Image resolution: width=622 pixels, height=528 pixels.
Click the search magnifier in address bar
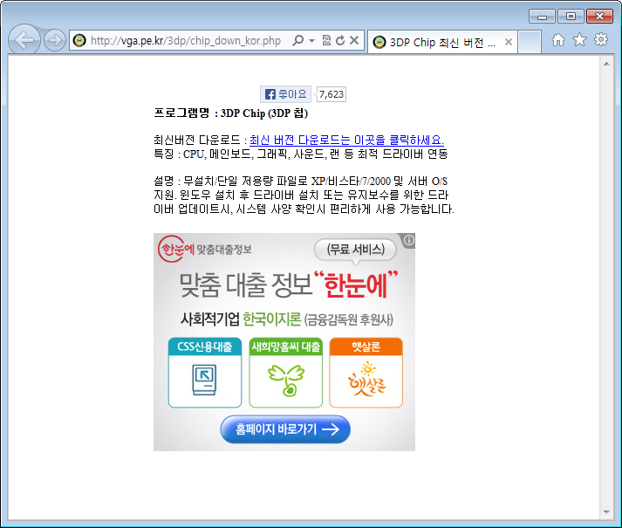(x=297, y=40)
